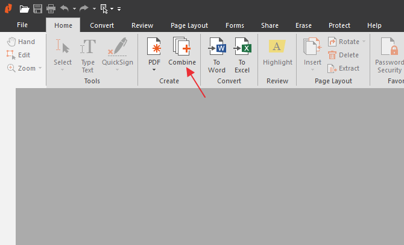Expand the undo history dropdown arrow
This screenshot has height=245, width=404.
tap(74, 9)
